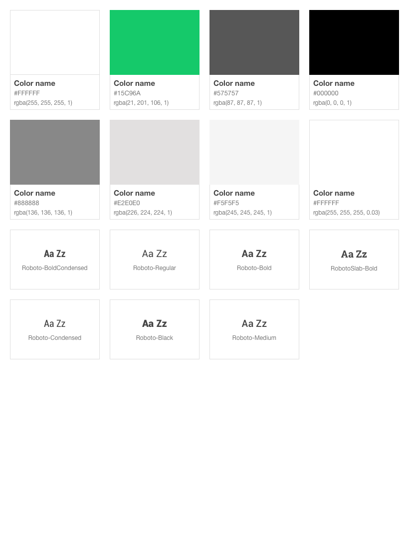Screen dimensions: 409x559
Task: Select the Roboto-Regular font sample
Action: pos(155,260)
